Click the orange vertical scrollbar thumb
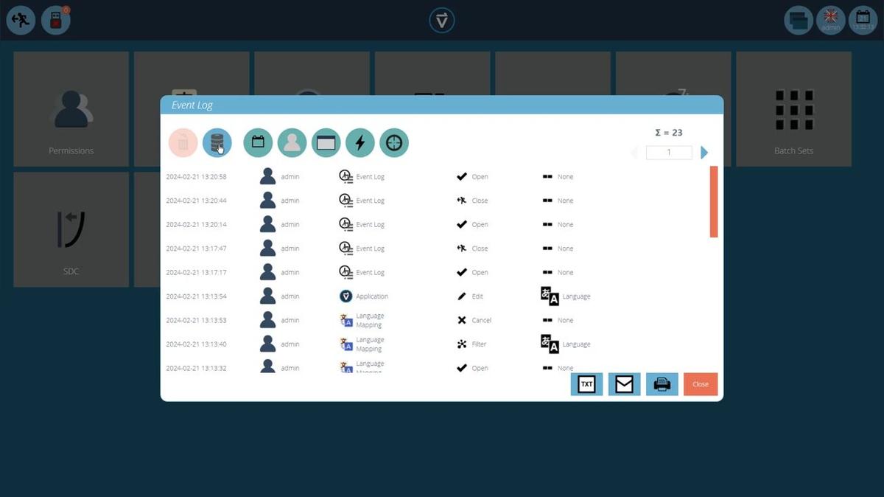The height and width of the screenshot is (497, 884). (x=713, y=202)
